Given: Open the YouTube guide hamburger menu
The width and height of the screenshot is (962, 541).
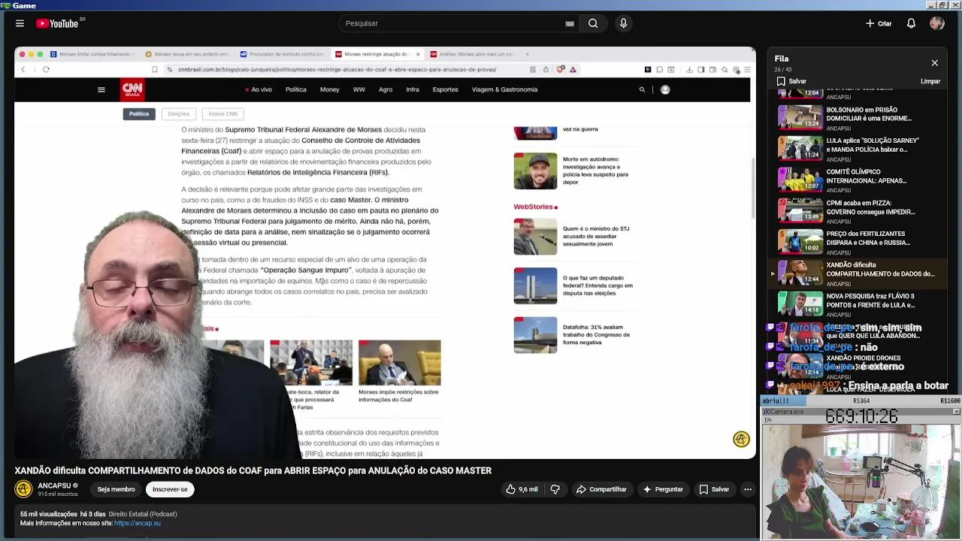Looking at the screenshot, I should [x=20, y=23].
